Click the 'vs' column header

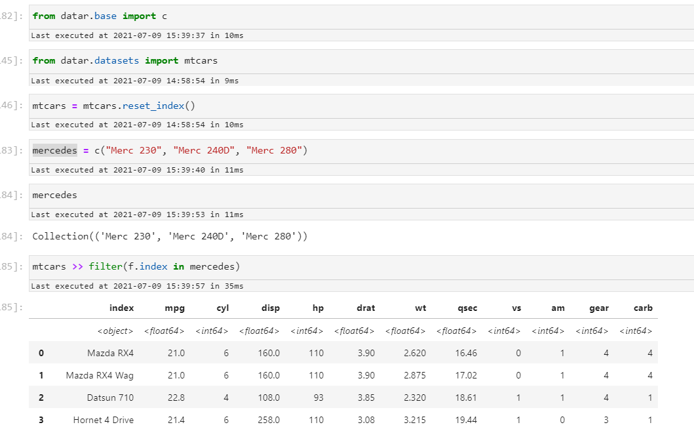[516, 308]
